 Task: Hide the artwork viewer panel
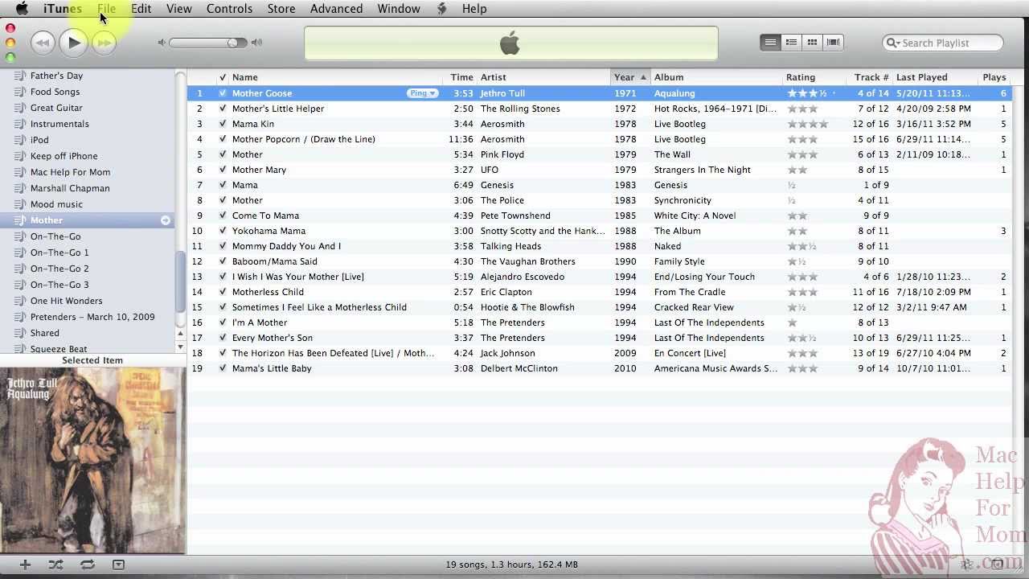[x=118, y=565]
